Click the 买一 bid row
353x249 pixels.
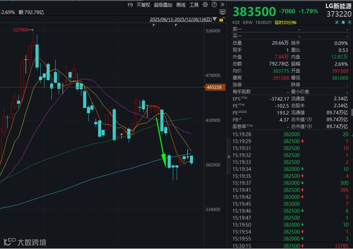(x=291, y=36)
